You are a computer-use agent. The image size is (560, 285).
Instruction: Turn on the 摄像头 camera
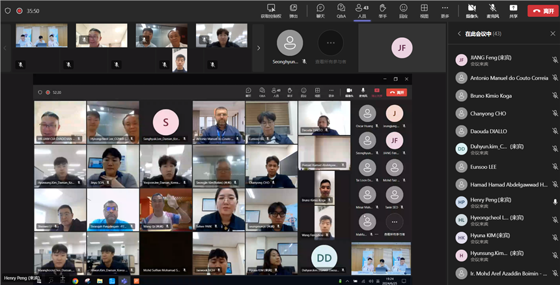[472, 8]
